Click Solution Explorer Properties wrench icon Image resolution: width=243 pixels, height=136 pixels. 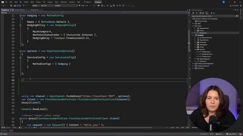[211, 13]
